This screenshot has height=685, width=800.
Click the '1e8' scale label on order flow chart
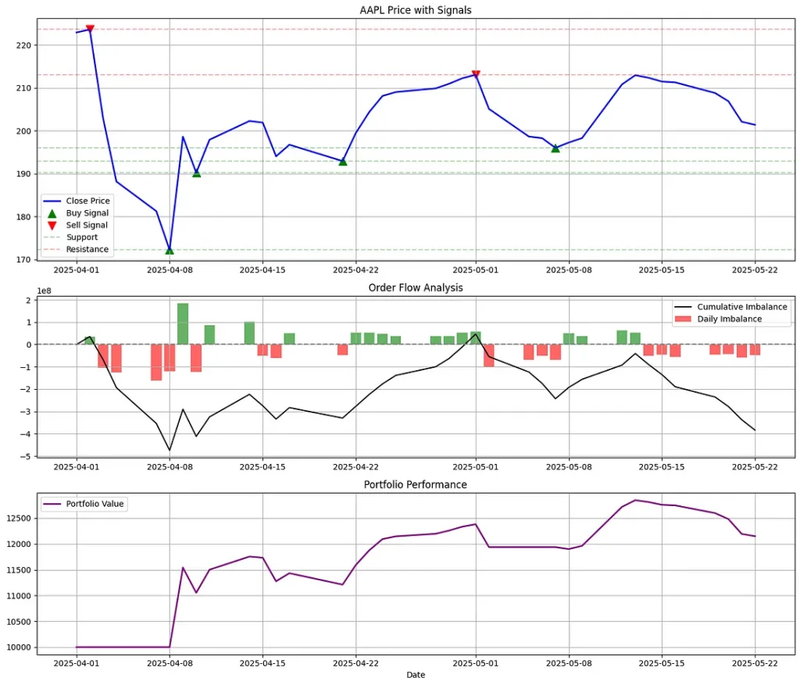click(45, 291)
